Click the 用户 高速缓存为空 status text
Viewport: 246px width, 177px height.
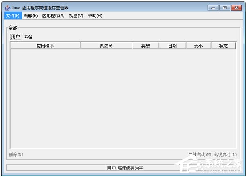[x=125, y=168]
